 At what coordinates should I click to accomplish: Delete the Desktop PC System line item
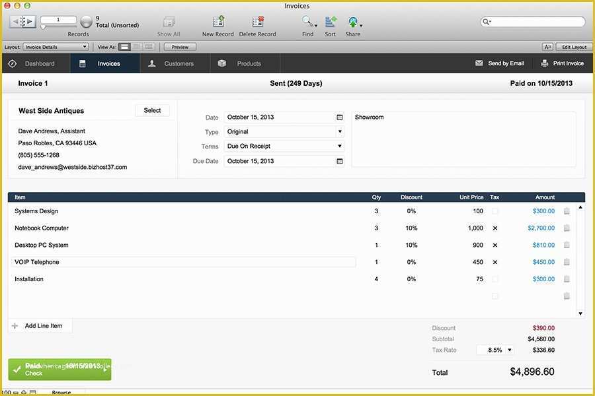pyautogui.click(x=567, y=245)
